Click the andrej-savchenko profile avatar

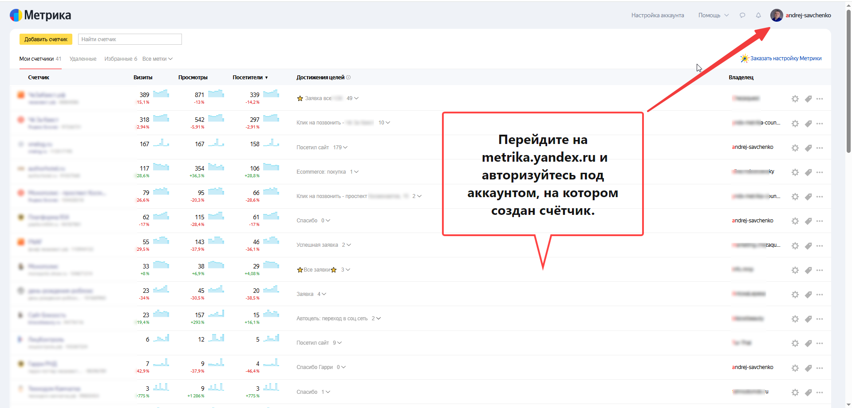coord(777,15)
